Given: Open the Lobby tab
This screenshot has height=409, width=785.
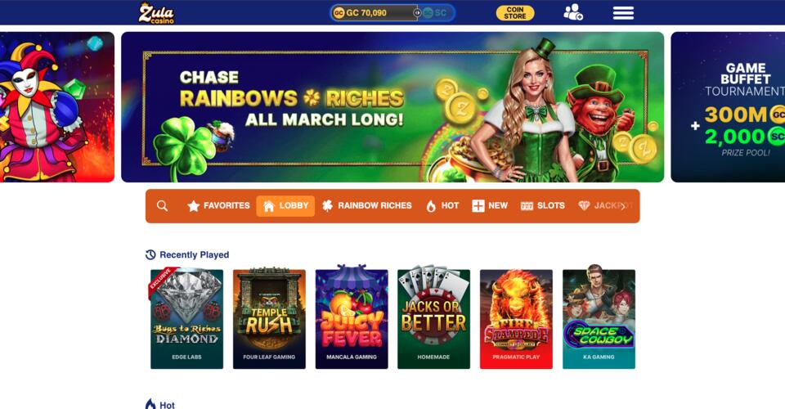Looking at the screenshot, I should coord(285,206).
